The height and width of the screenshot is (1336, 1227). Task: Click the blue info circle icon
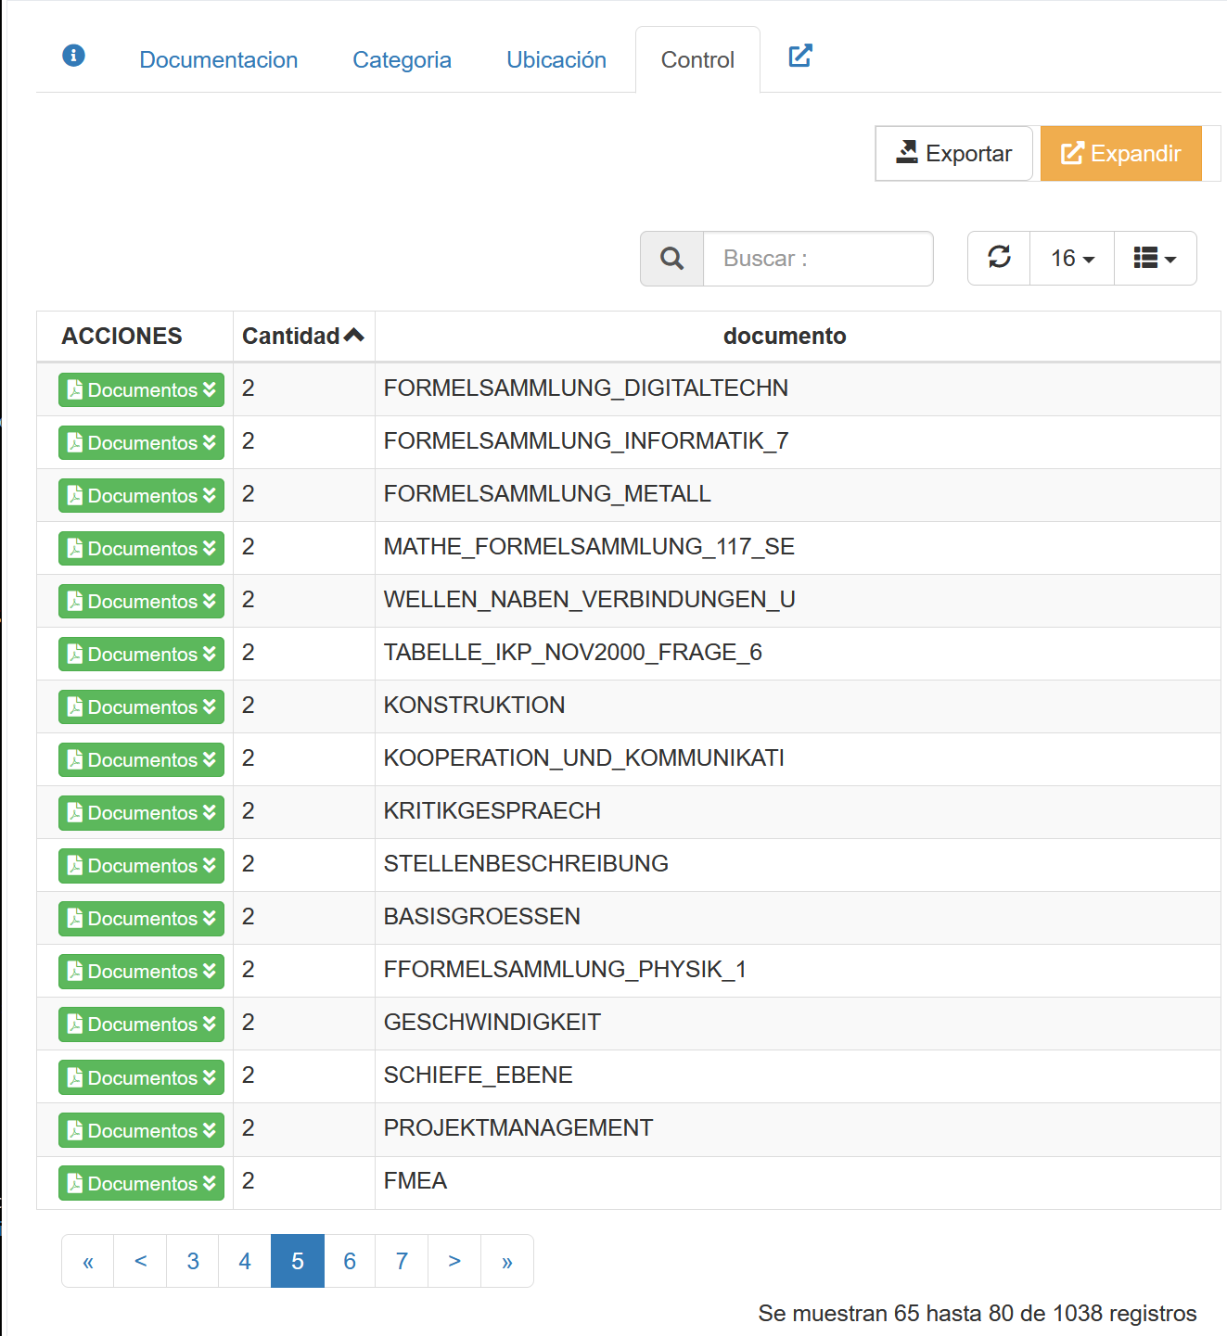pyautogui.click(x=73, y=56)
